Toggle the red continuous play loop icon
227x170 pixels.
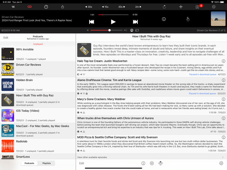(30, 7)
